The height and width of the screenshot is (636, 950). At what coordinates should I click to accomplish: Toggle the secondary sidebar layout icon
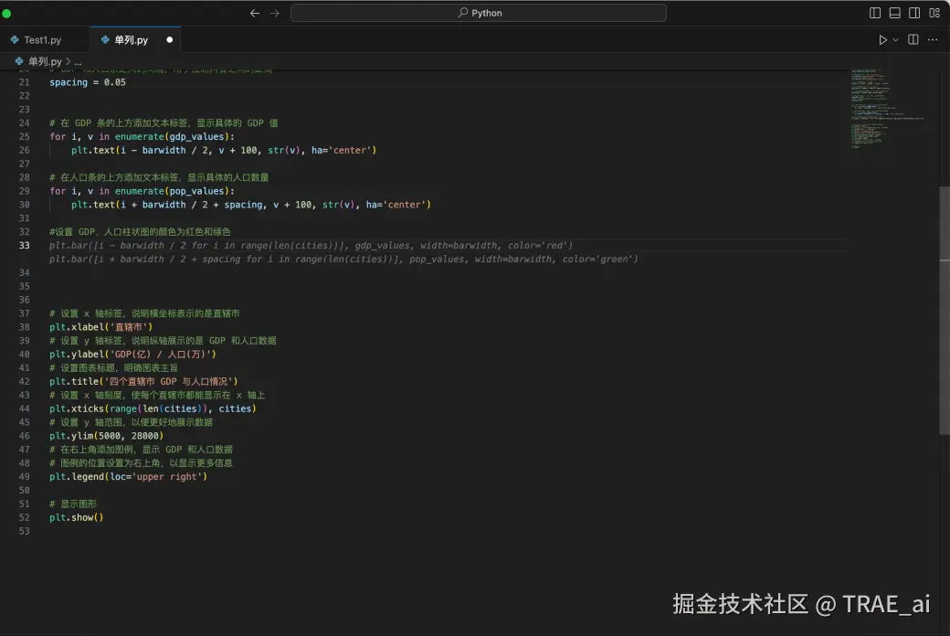coord(914,13)
